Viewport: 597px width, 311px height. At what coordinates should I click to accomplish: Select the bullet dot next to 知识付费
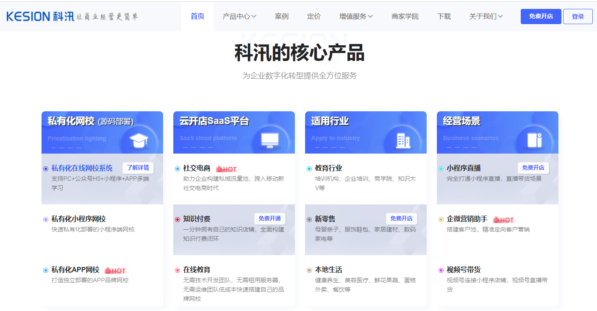pyautogui.click(x=178, y=220)
